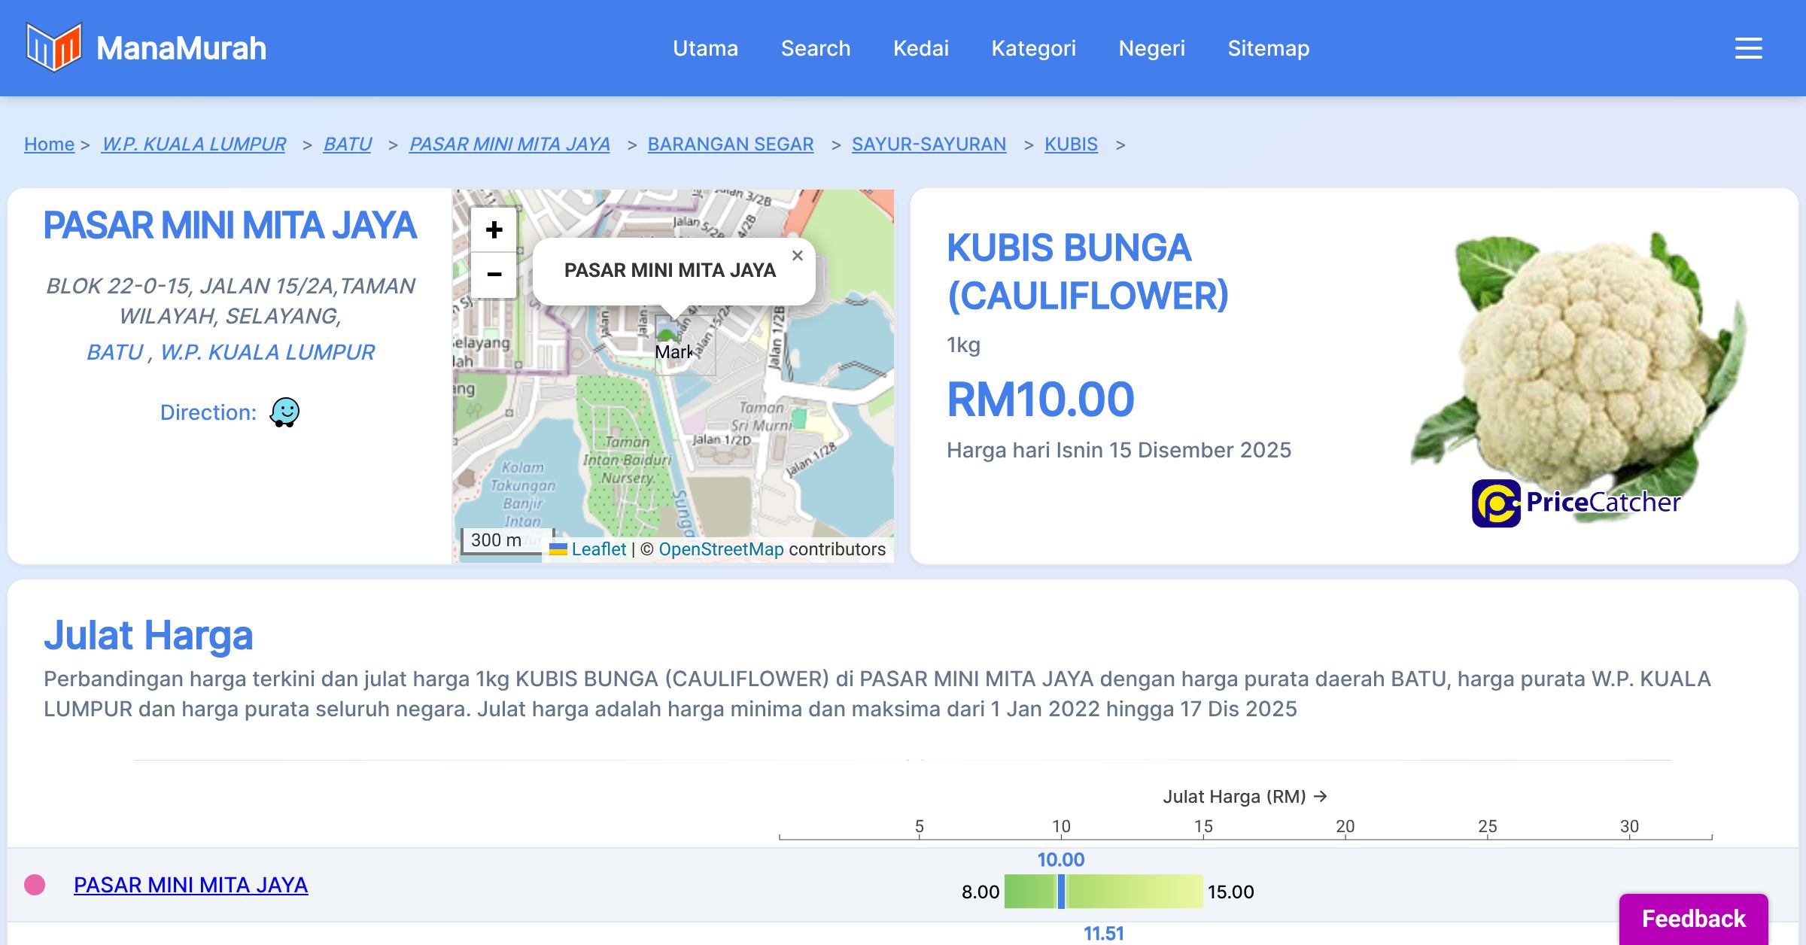Viewport: 1806px width, 945px height.
Task: Open the hamburger menu
Action: coord(1748,48)
